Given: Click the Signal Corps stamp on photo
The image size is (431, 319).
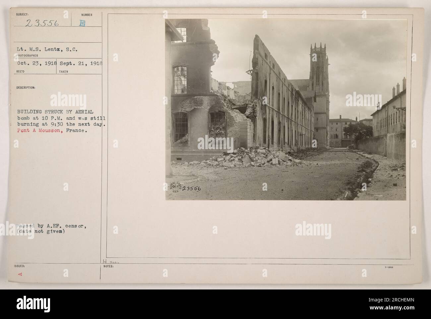Looking at the screenshot, I should pyautogui.click(x=176, y=187).
